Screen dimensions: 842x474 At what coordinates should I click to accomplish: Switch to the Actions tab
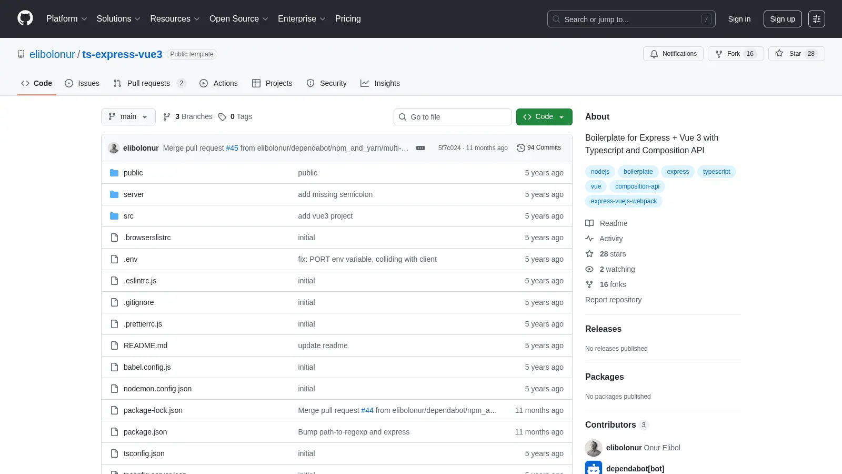(218, 83)
